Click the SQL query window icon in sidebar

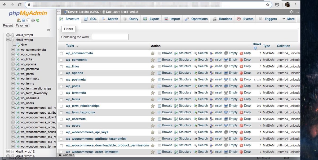click(28, 20)
